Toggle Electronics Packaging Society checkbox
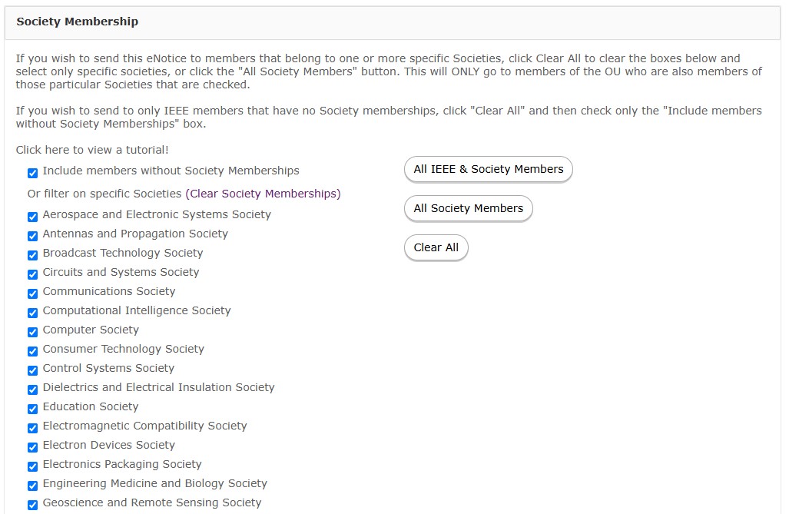 coord(33,466)
